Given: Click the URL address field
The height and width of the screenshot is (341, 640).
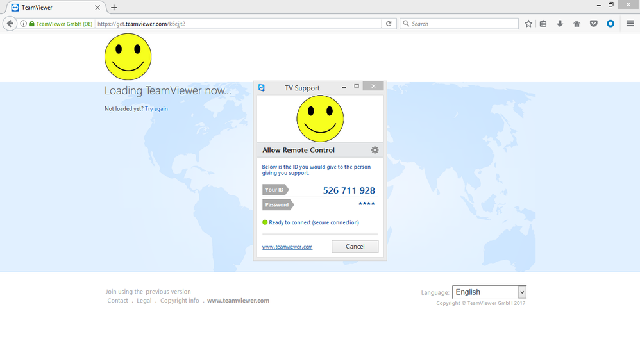Looking at the screenshot, I should coord(239,24).
